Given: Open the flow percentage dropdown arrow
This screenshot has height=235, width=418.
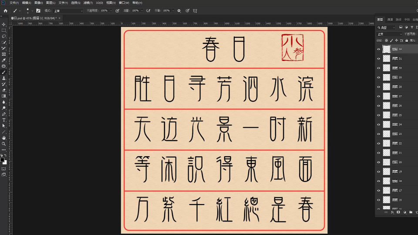Looking at the screenshot, I should pyautogui.click(x=142, y=10).
